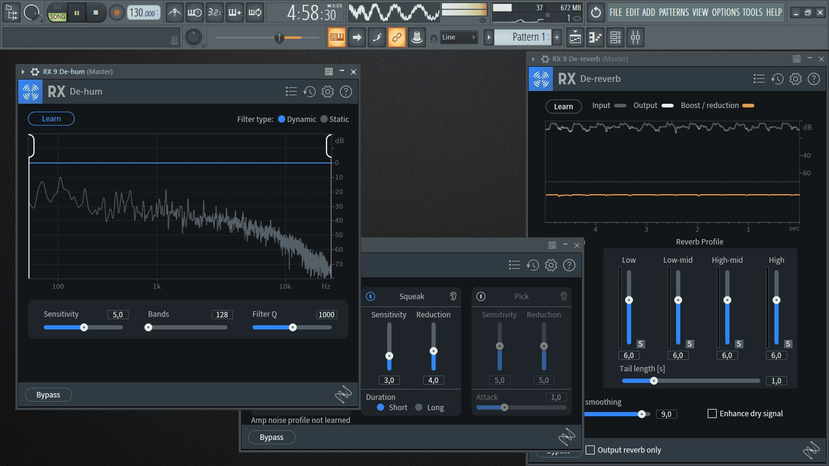The height and width of the screenshot is (466, 829).
Task: Click Learn button in De-reverb
Action: coord(563,106)
